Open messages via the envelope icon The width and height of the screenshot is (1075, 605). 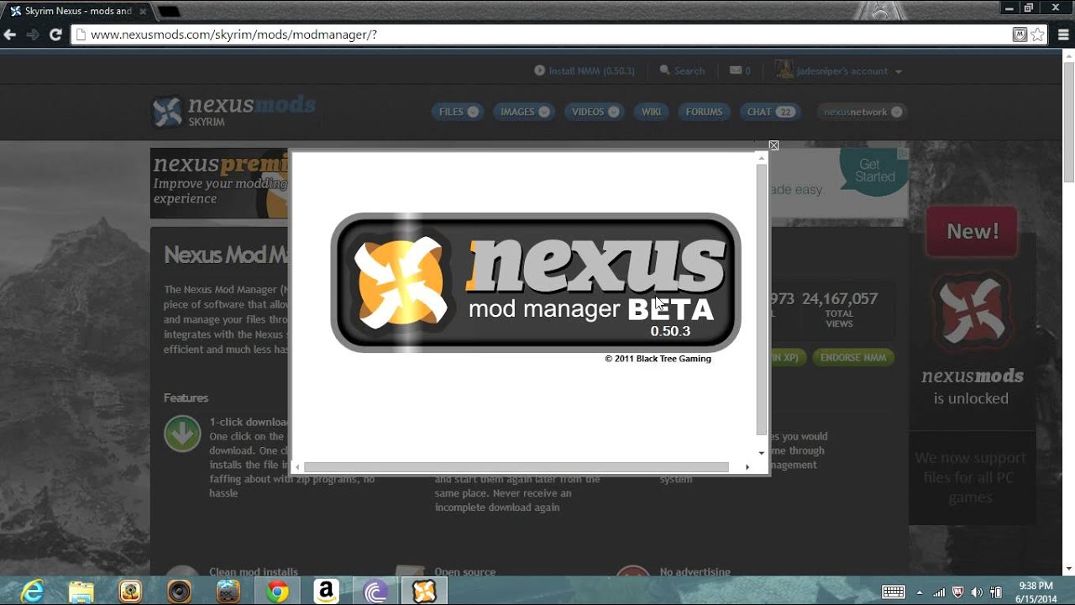pyautogui.click(x=736, y=71)
